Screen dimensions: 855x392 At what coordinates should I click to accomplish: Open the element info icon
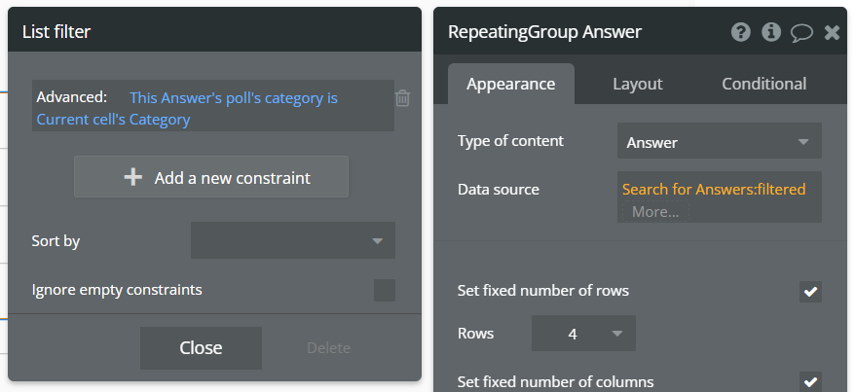coord(771,32)
